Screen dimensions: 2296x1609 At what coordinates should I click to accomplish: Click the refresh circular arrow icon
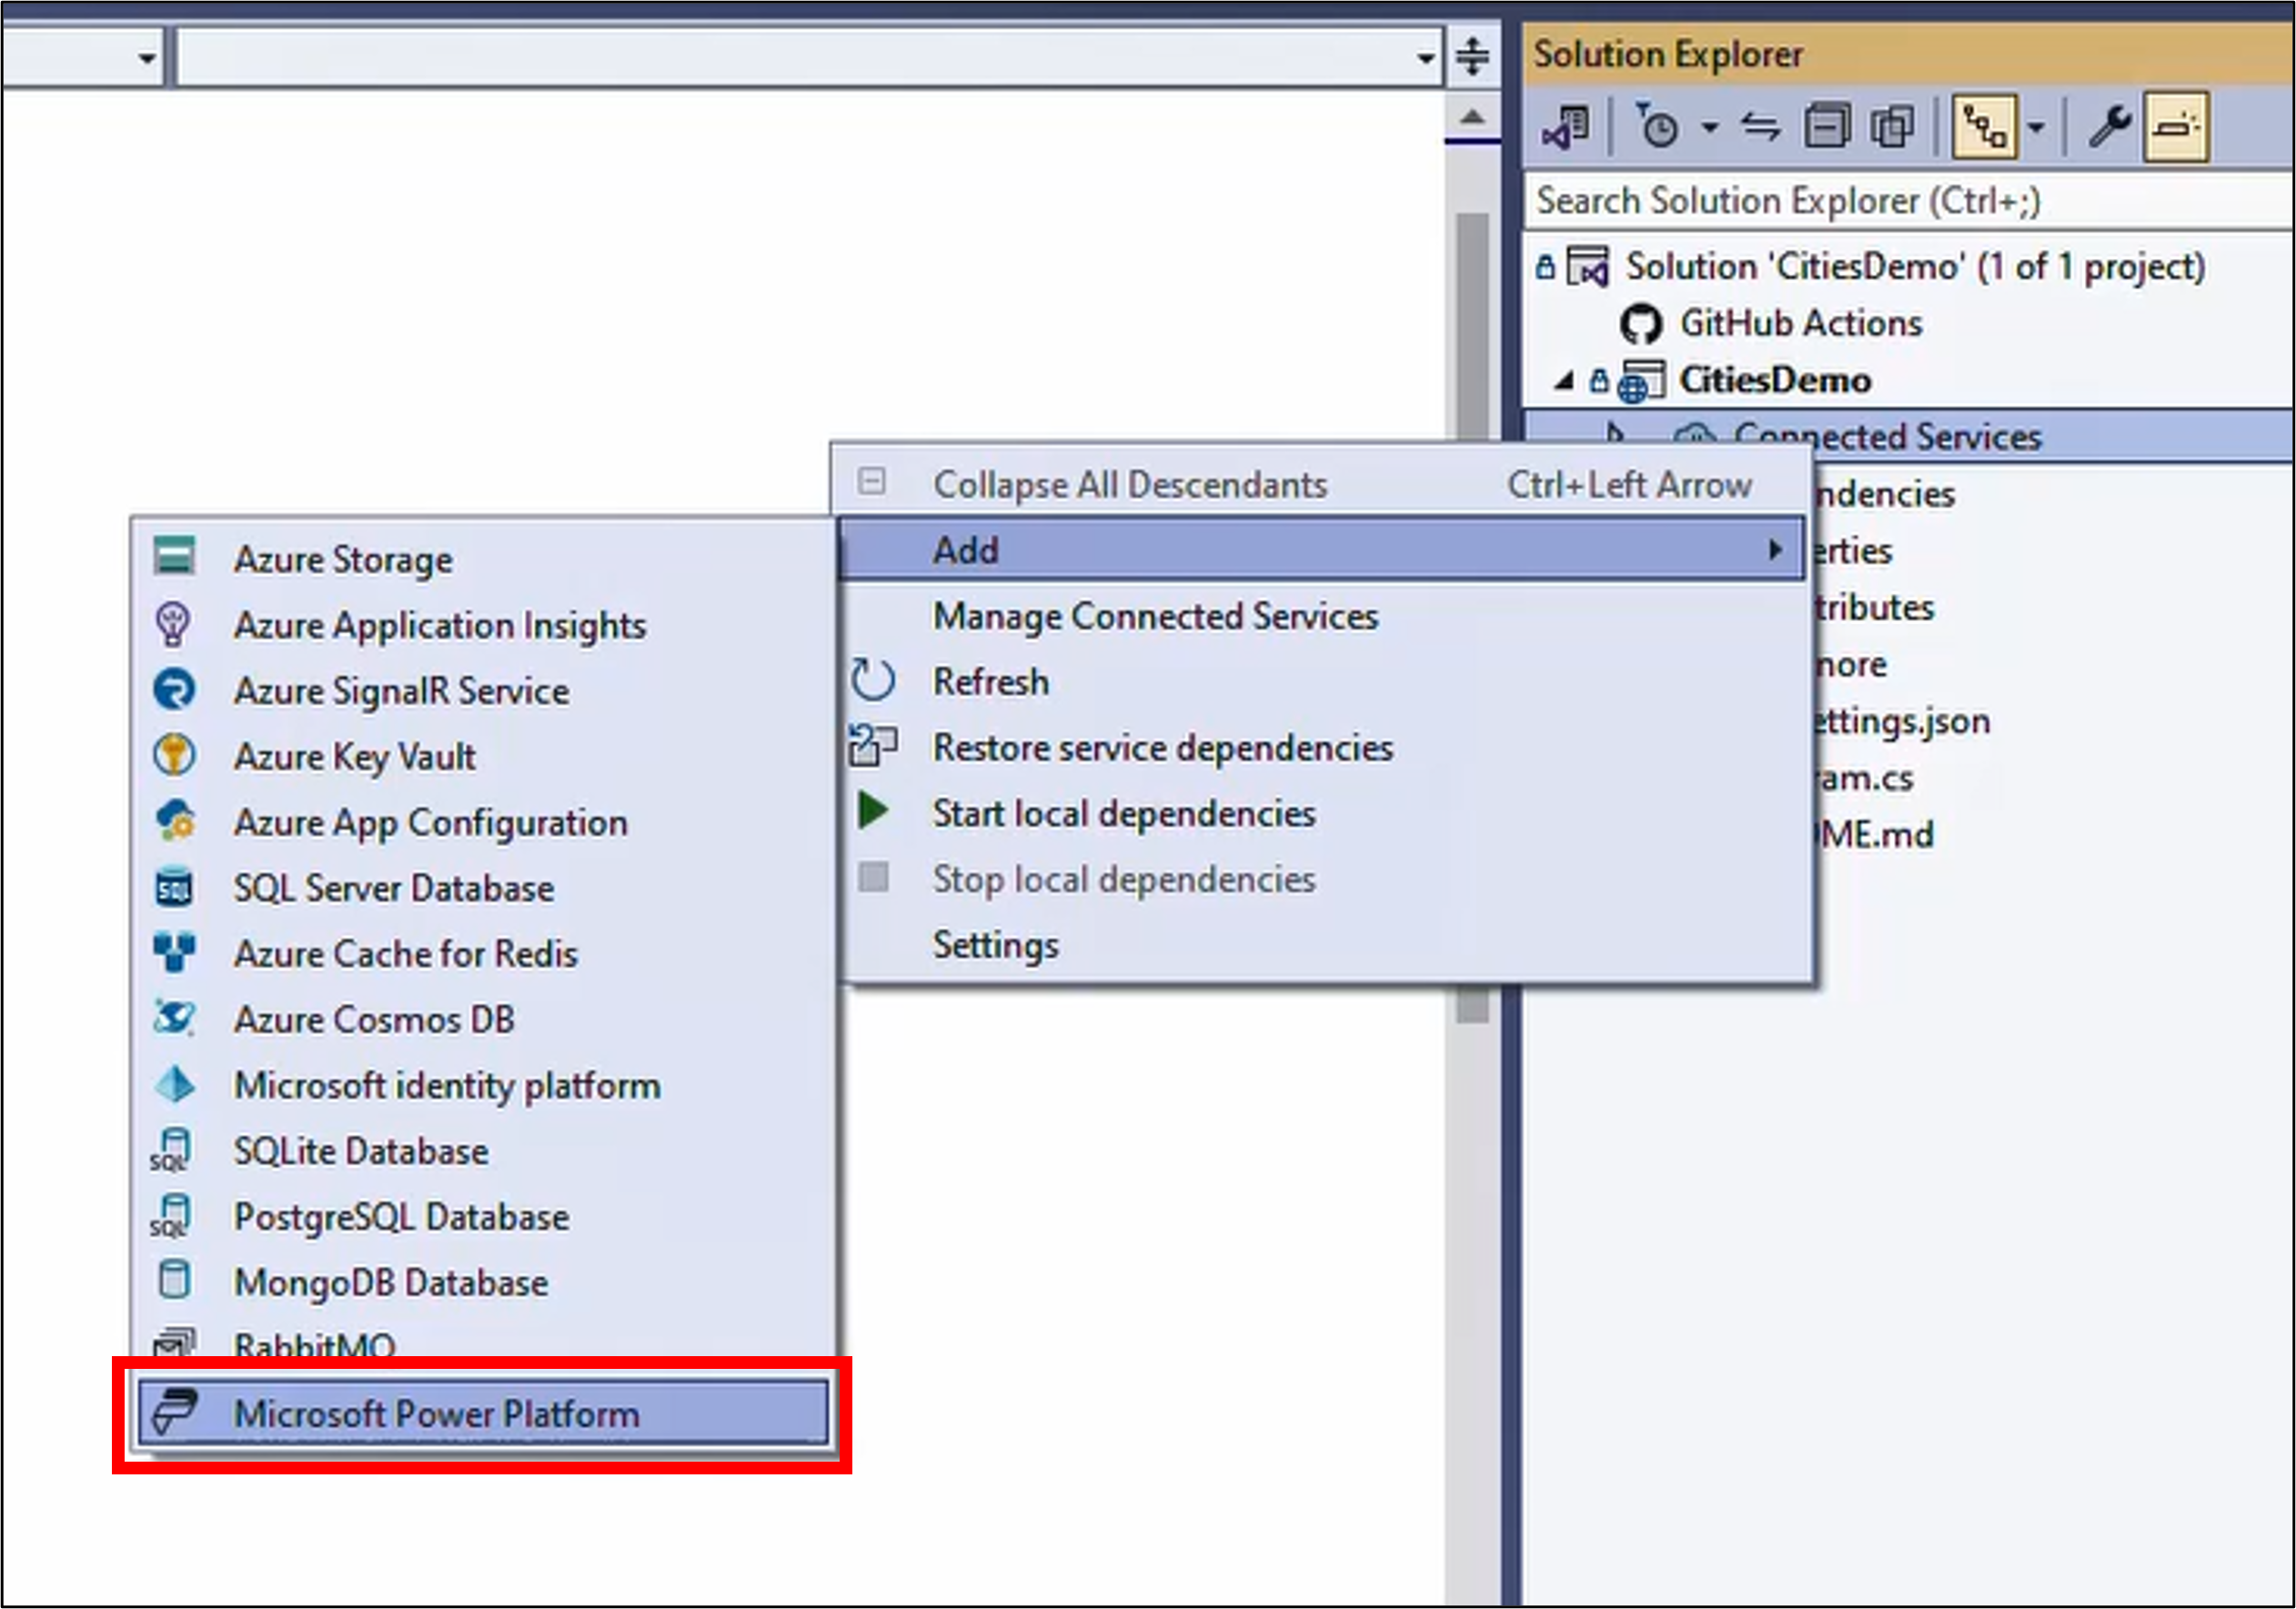click(x=873, y=681)
